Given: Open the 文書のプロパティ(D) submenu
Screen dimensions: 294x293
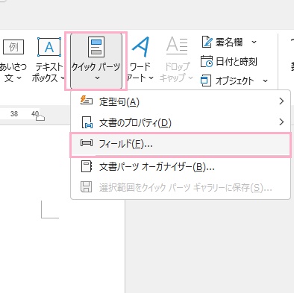Looking at the screenshot, I should coord(181,122).
